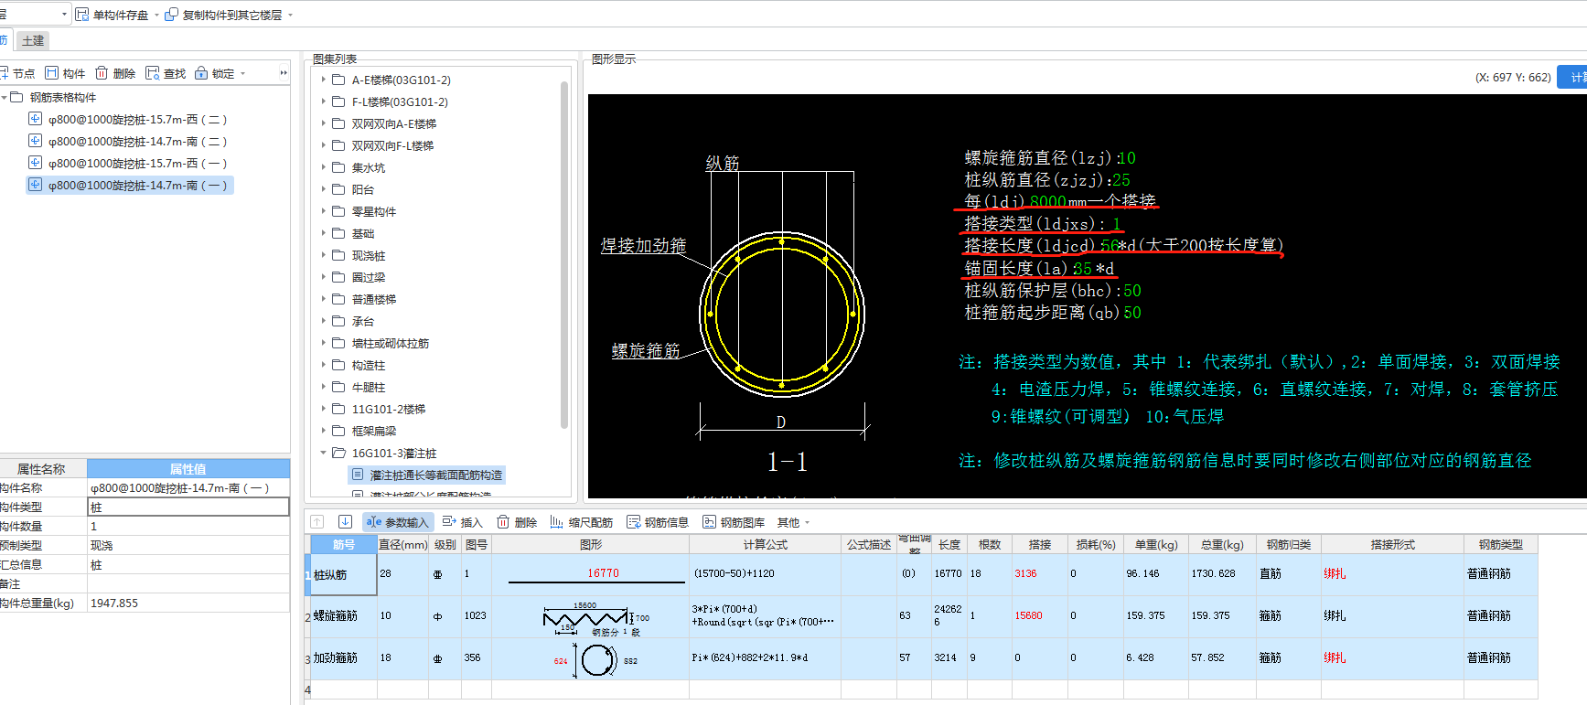This screenshot has width=1587, height=705.
Task: Select the 11G101-2楼梯 tree item
Action: pos(389,409)
